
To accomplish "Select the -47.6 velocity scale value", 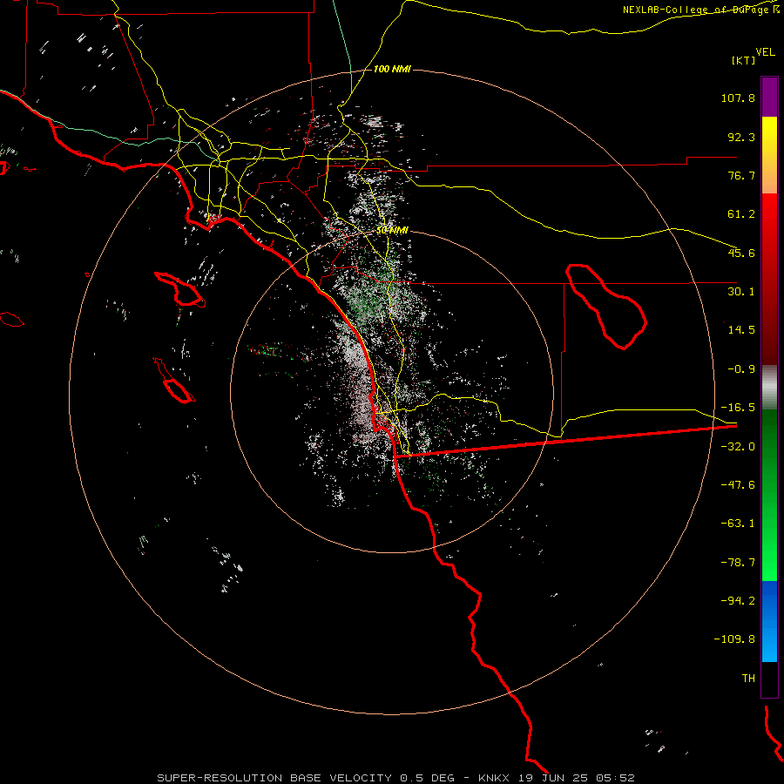I will (738, 485).
